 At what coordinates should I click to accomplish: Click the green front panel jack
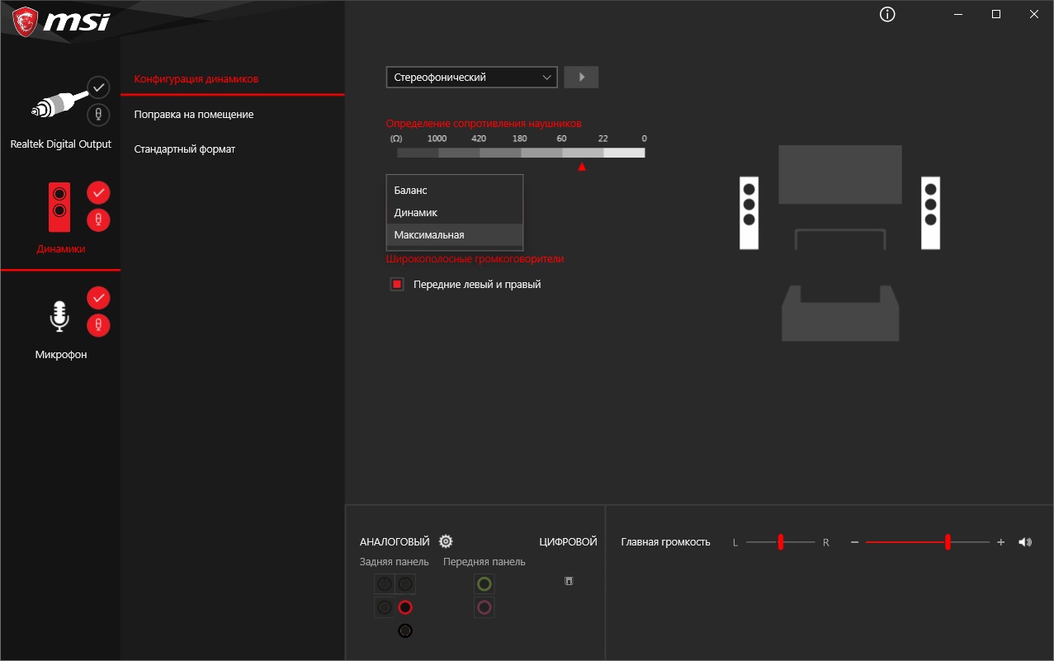tap(484, 584)
